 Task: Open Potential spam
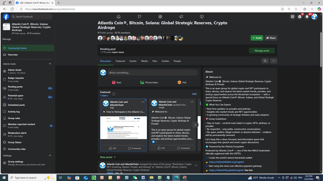point(28,97)
